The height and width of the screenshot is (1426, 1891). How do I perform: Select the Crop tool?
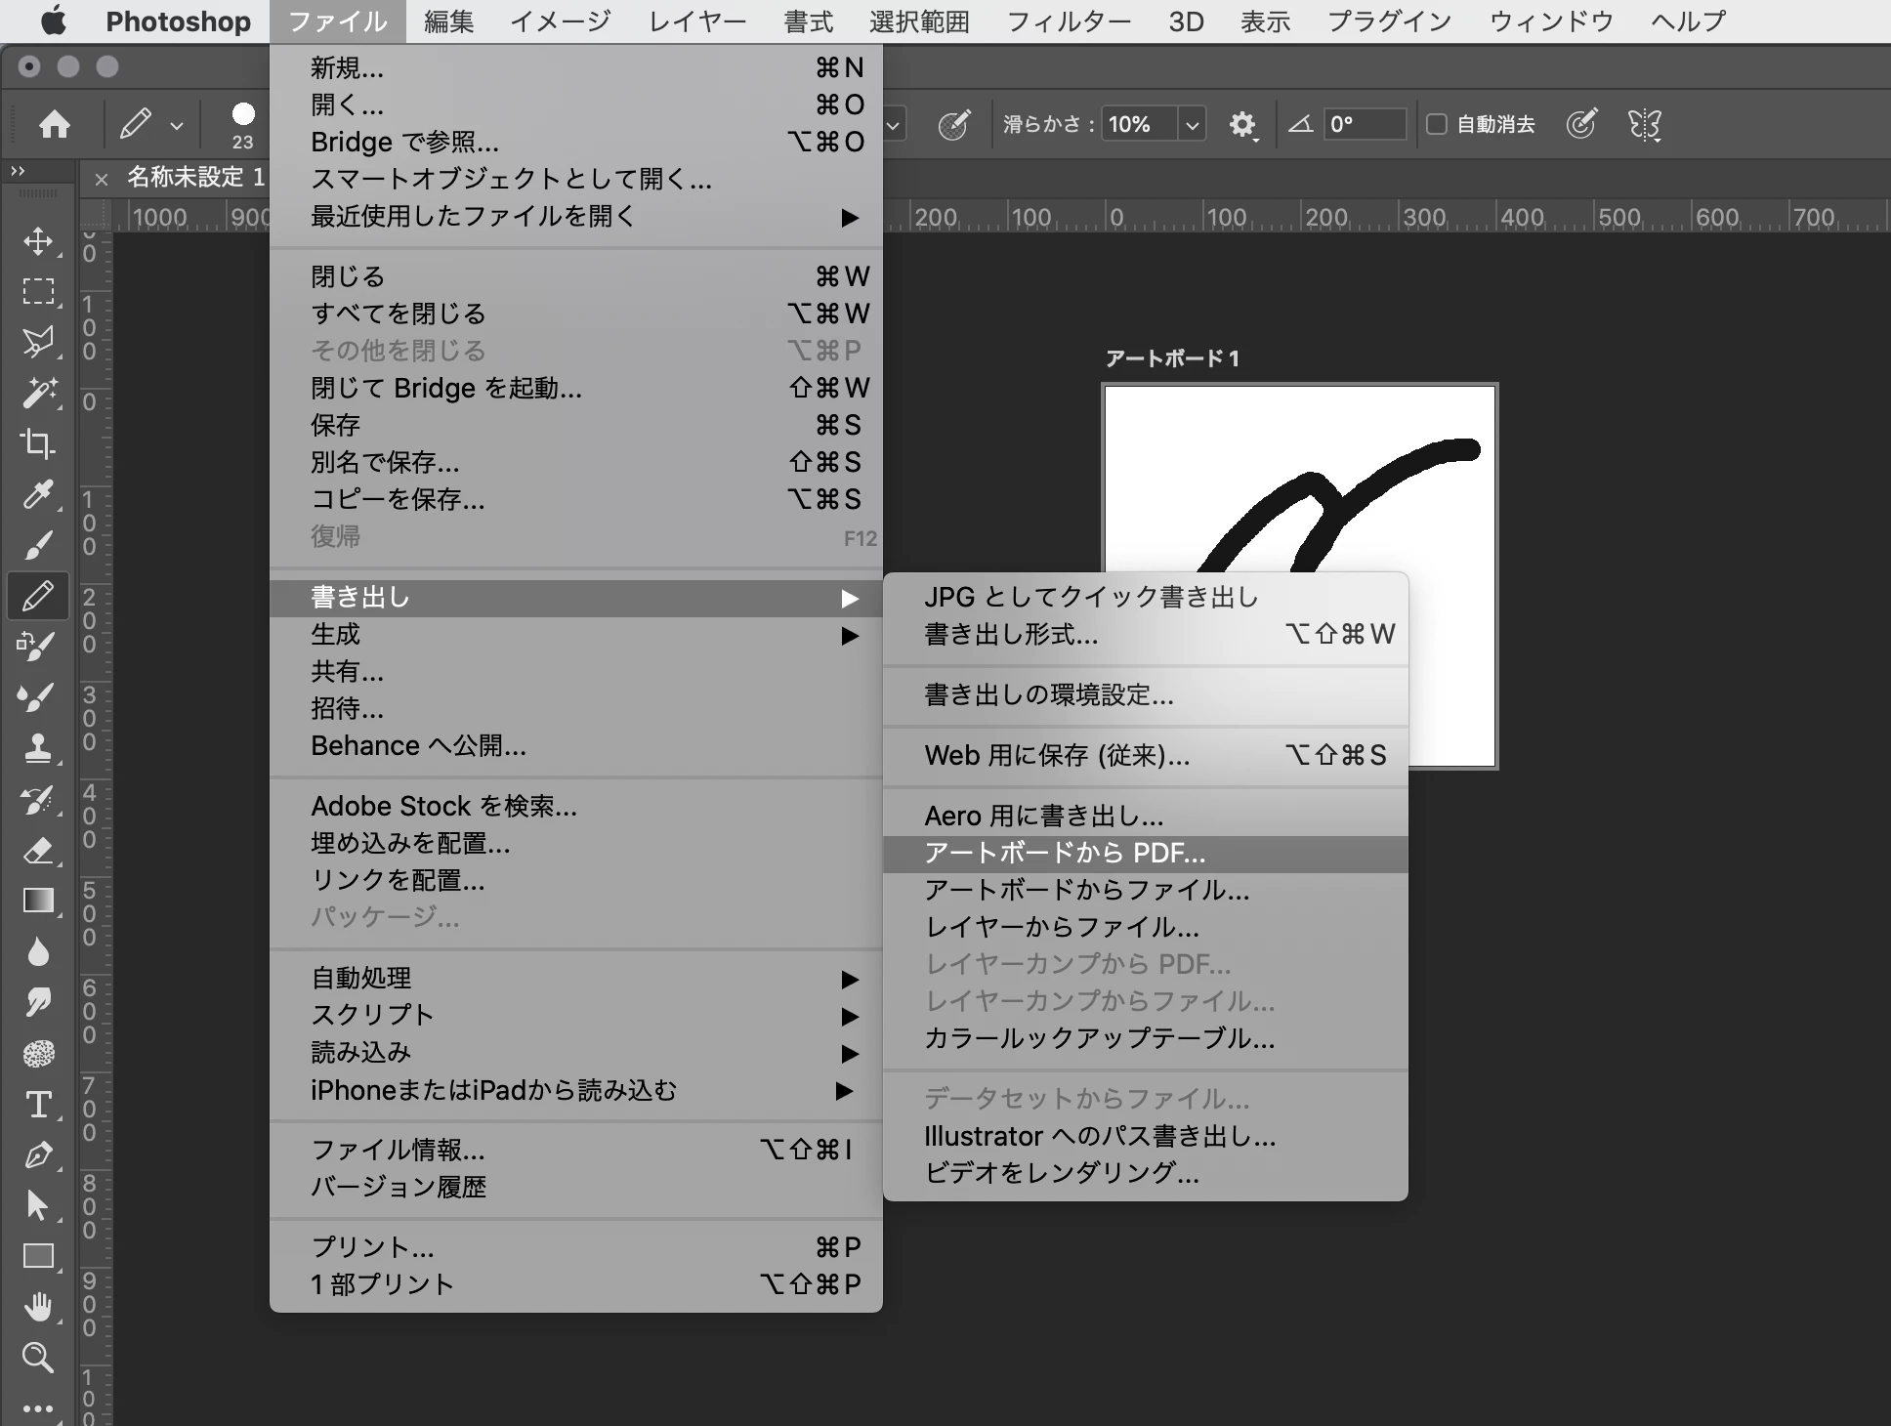(37, 443)
